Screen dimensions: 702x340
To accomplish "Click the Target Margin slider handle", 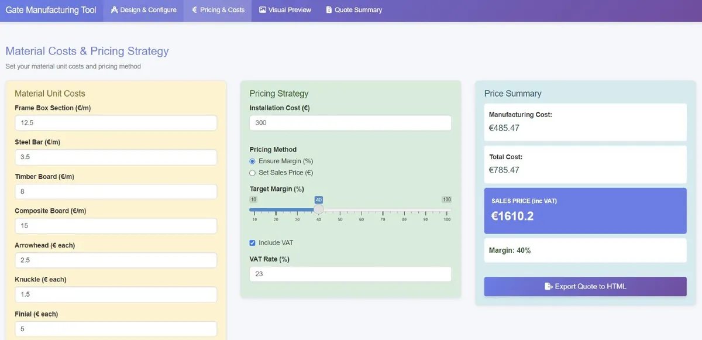I will click(318, 210).
